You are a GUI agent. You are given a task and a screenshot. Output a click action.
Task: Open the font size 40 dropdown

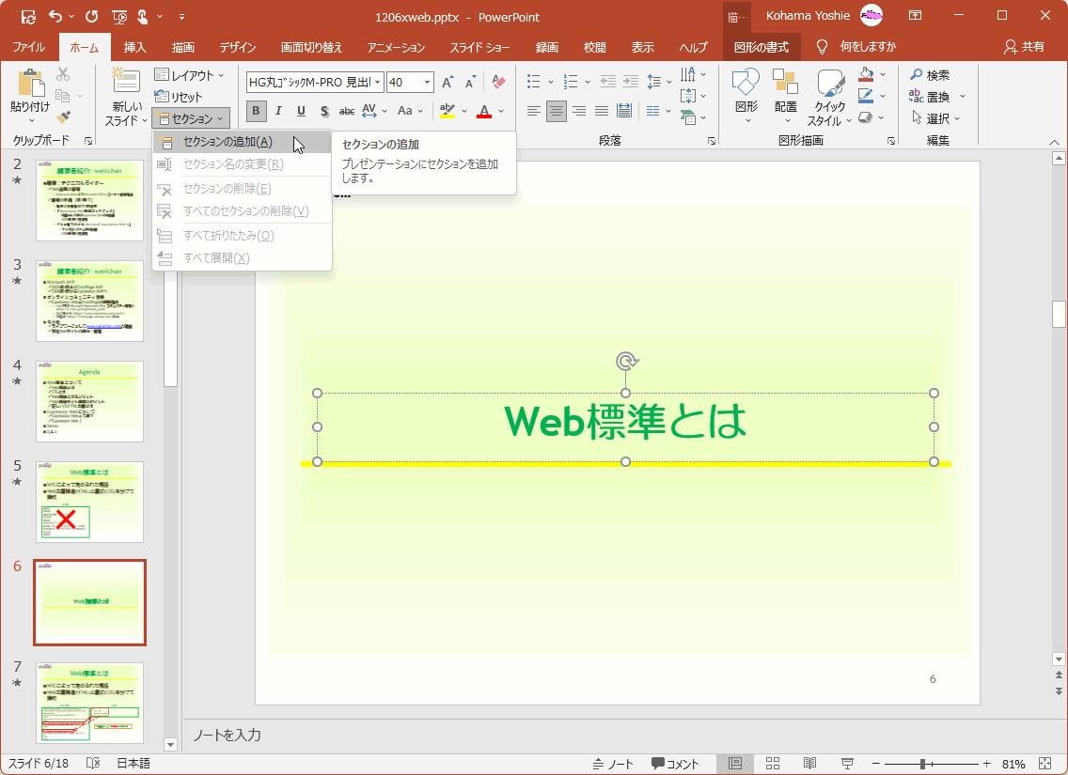427,83
